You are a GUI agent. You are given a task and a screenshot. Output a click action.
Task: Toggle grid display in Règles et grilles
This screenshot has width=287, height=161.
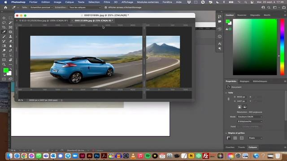[235, 138]
